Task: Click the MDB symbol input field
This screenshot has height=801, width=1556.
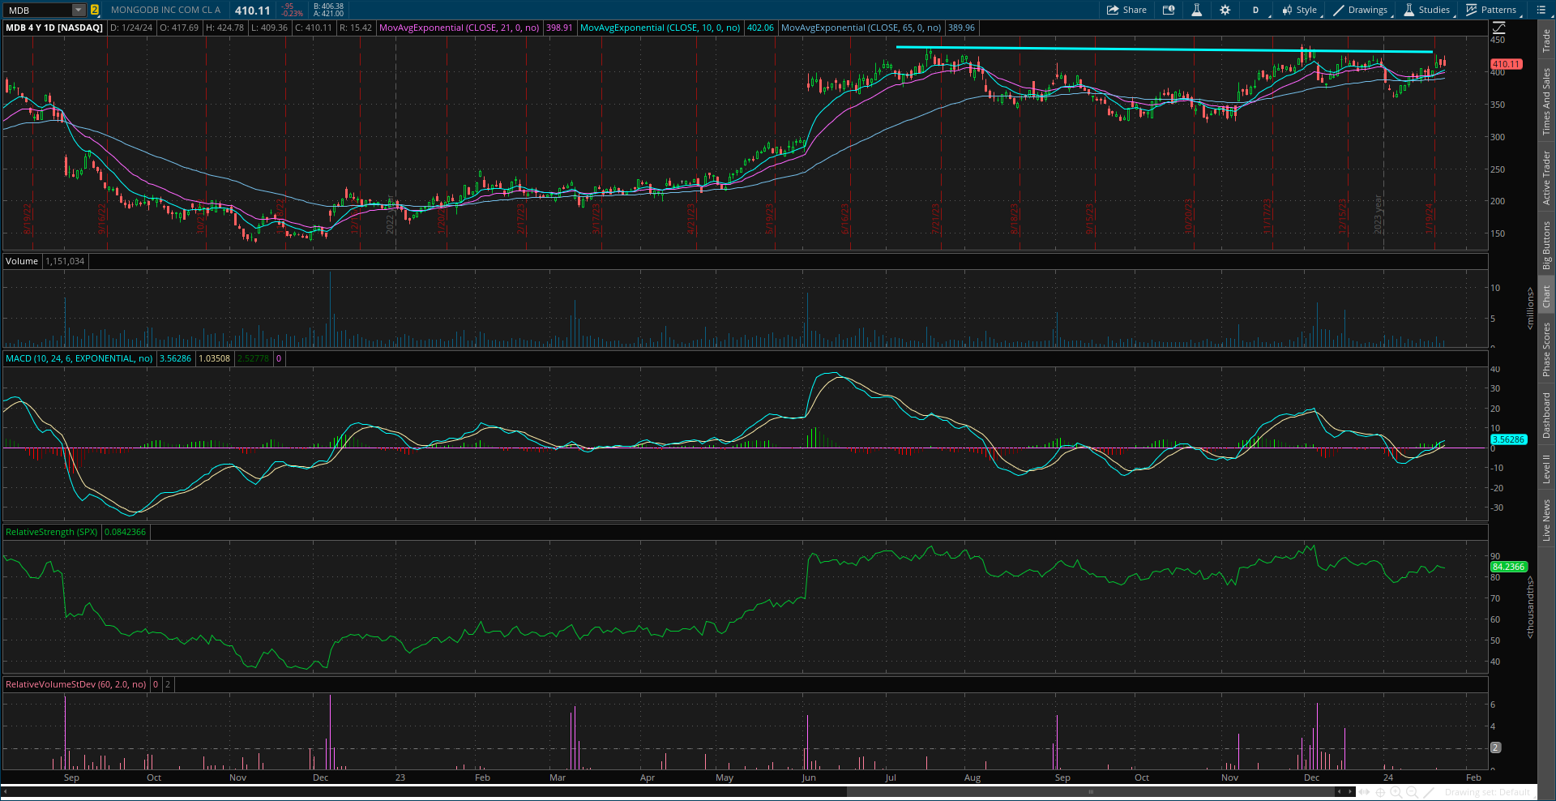Action: tap(38, 10)
